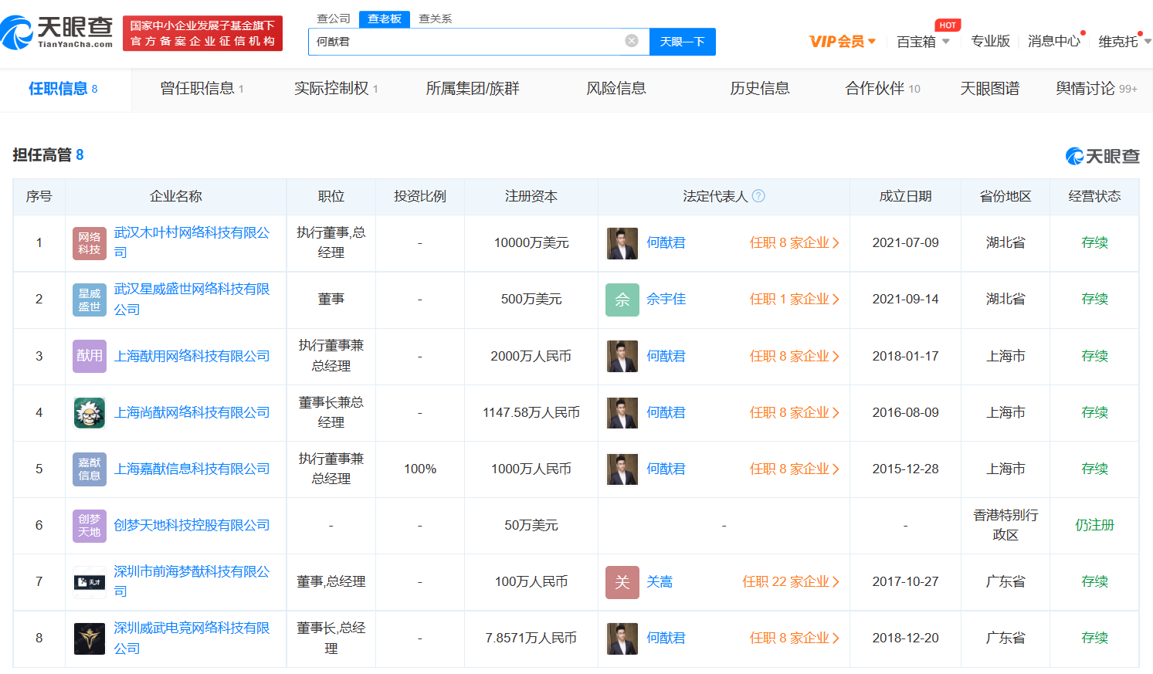1153x674 pixels.
Task: Click the 2015-12-28 founding date cell
Action: pyautogui.click(x=905, y=469)
